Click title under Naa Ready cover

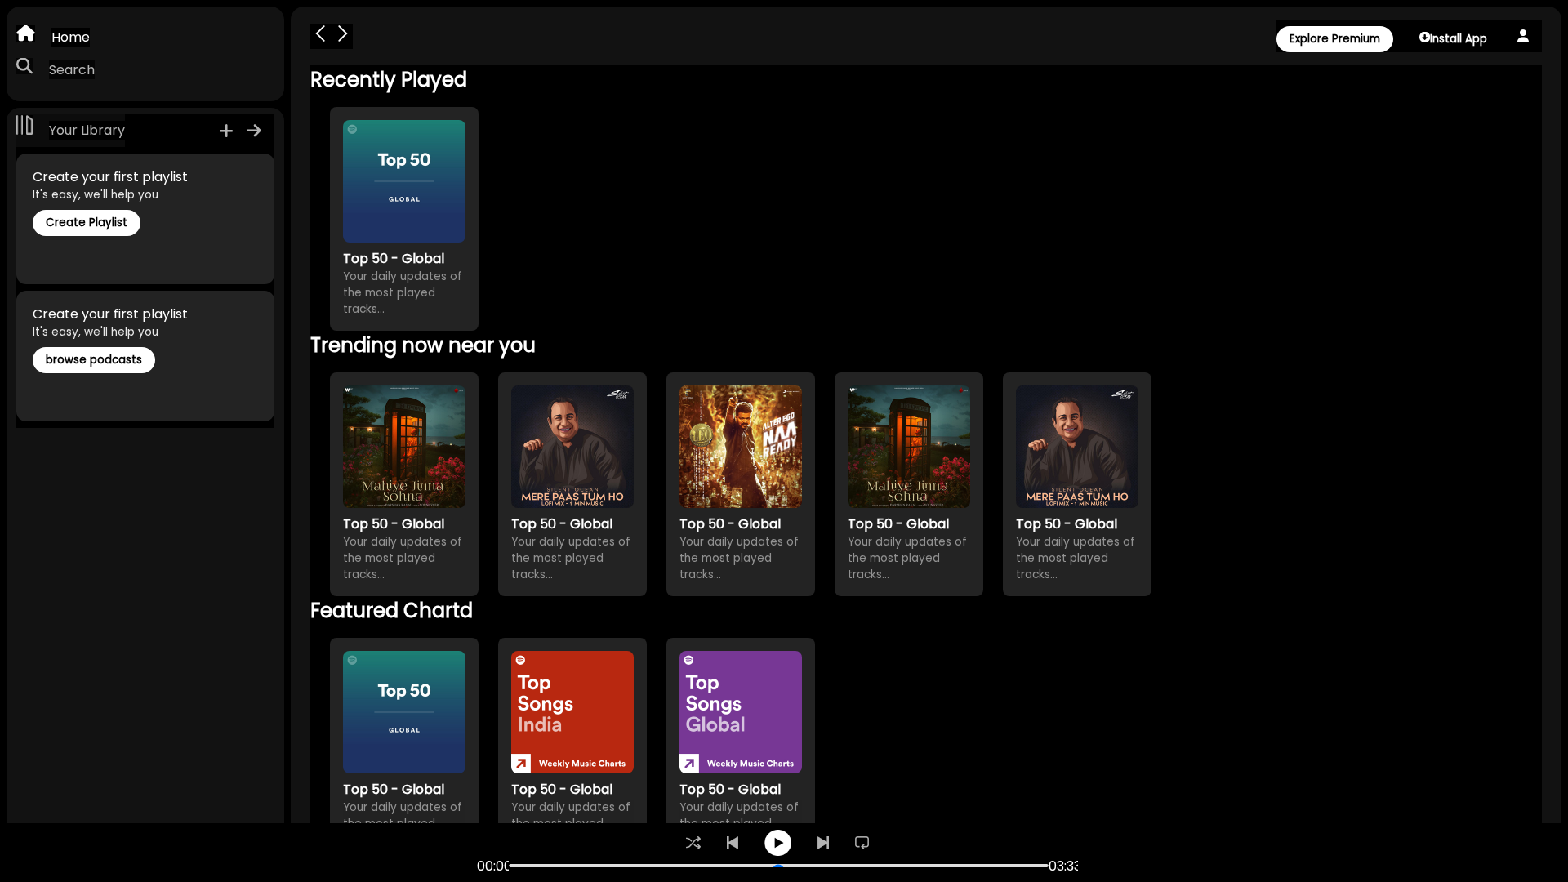(730, 524)
